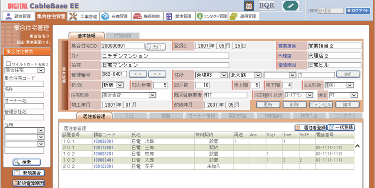Open the 新築 新/改 dropdown
375x188 pixels.
click(x=113, y=85)
